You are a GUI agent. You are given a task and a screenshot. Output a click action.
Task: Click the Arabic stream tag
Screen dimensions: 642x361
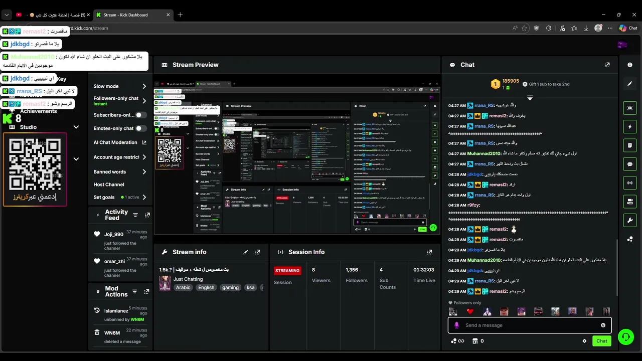(x=183, y=288)
